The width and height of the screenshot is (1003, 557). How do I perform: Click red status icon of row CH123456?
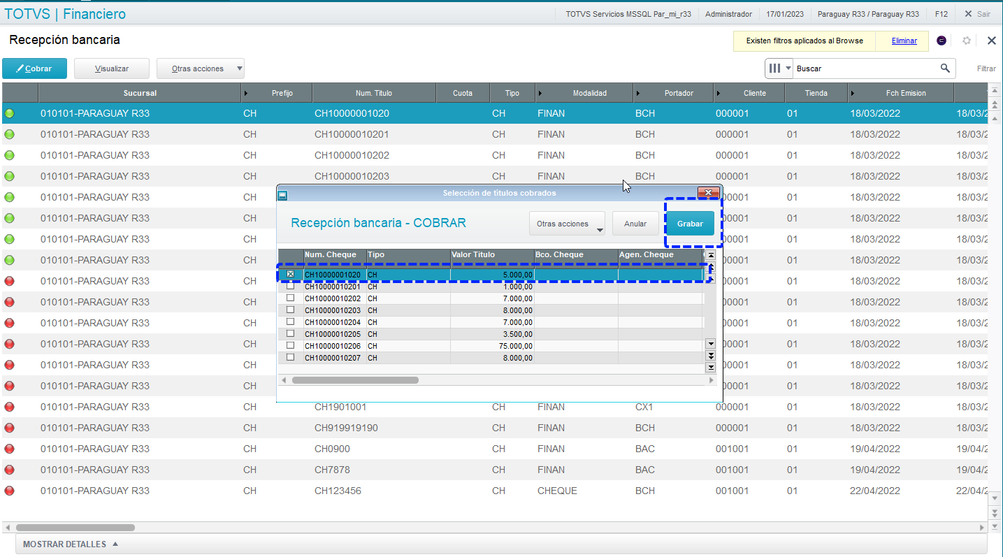(9, 491)
